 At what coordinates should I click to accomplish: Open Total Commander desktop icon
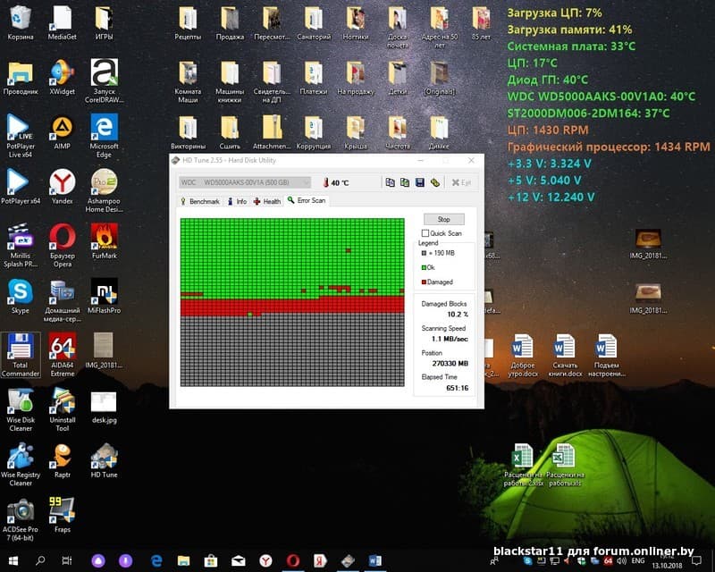coord(20,349)
